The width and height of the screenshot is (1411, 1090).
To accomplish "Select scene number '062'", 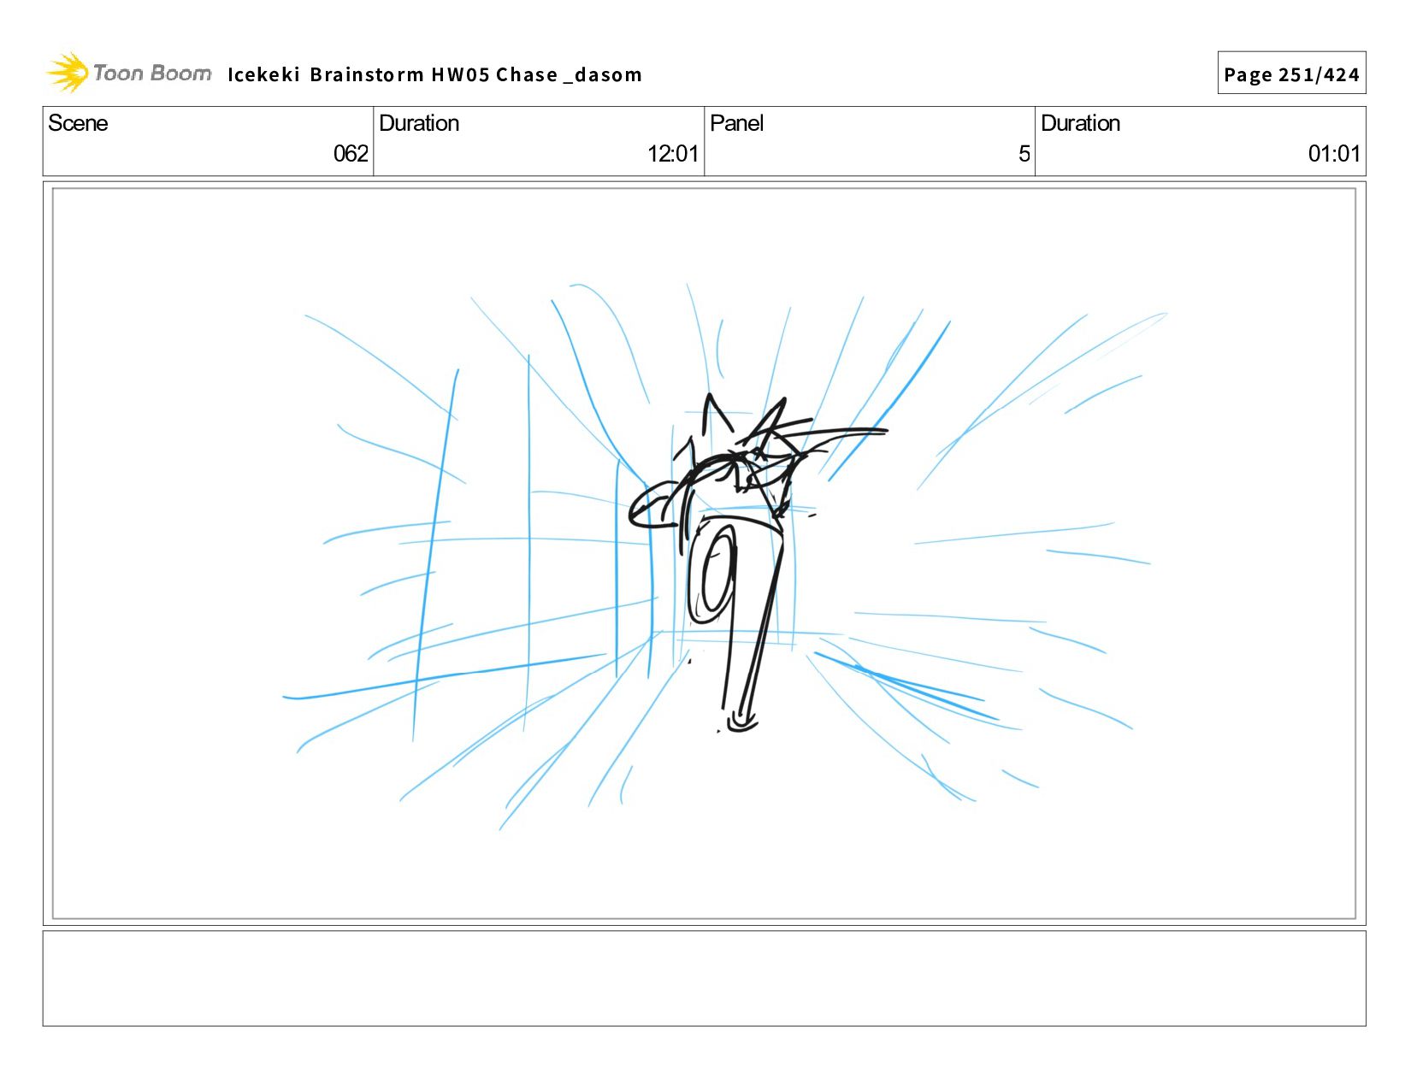I will click(x=351, y=154).
